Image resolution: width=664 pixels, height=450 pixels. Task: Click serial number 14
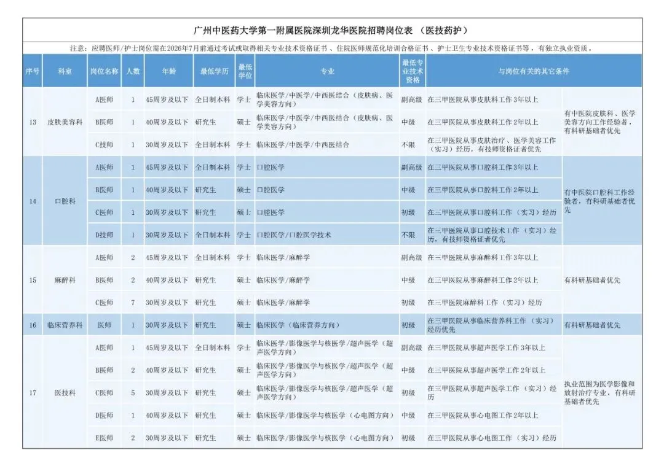click(33, 201)
